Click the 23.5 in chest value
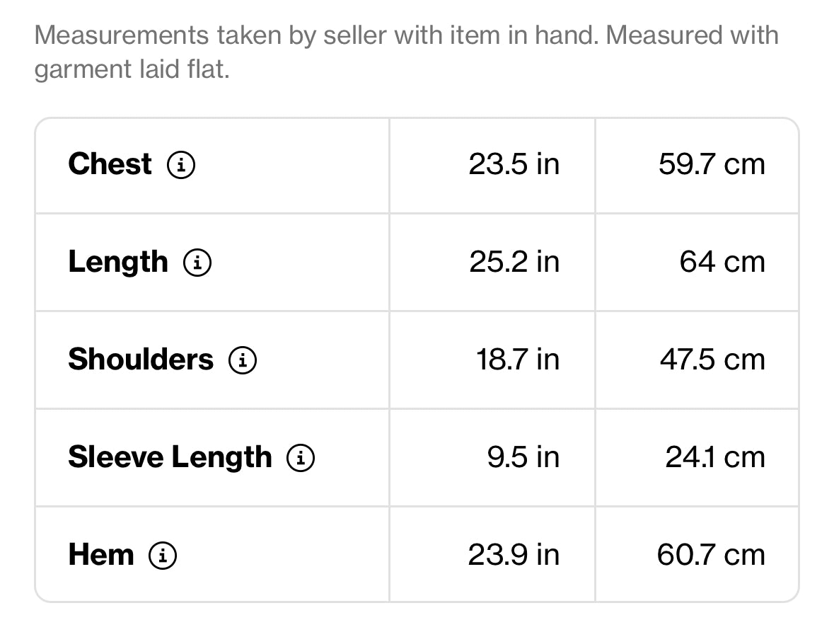This screenshot has height=637, width=834. (x=514, y=164)
